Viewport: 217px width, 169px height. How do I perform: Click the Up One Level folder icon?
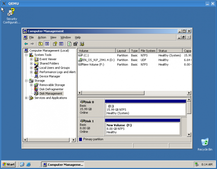pyautogui.click(x=41, y=44)
